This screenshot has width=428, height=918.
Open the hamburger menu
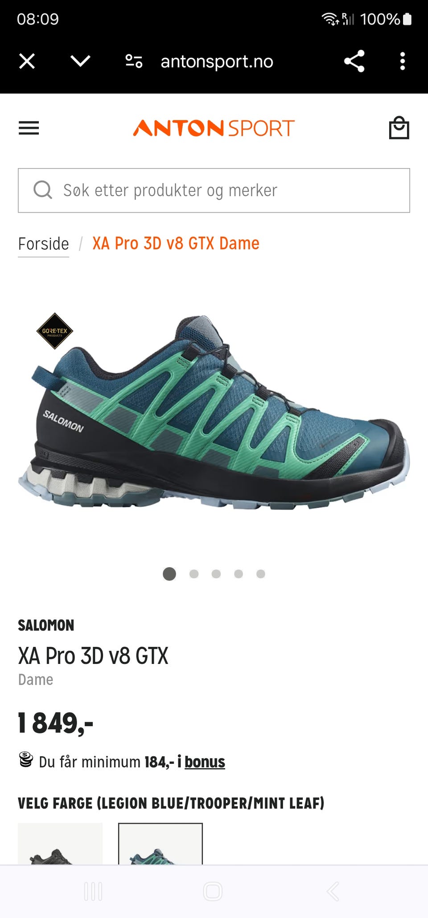[x=29, y=128]
